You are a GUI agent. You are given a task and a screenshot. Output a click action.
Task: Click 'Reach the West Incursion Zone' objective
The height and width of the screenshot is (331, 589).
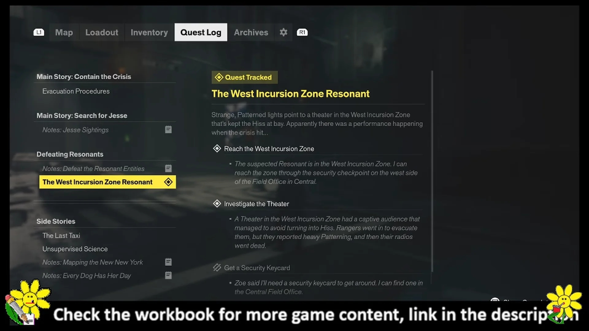269,149
